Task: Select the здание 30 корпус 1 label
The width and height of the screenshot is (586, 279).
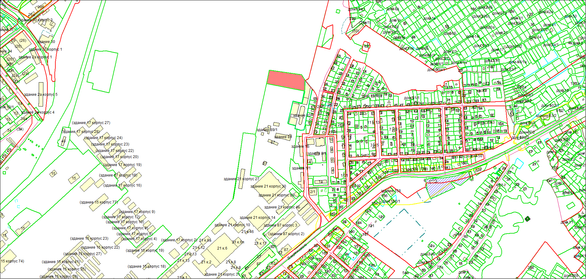Action: (45, 49)
